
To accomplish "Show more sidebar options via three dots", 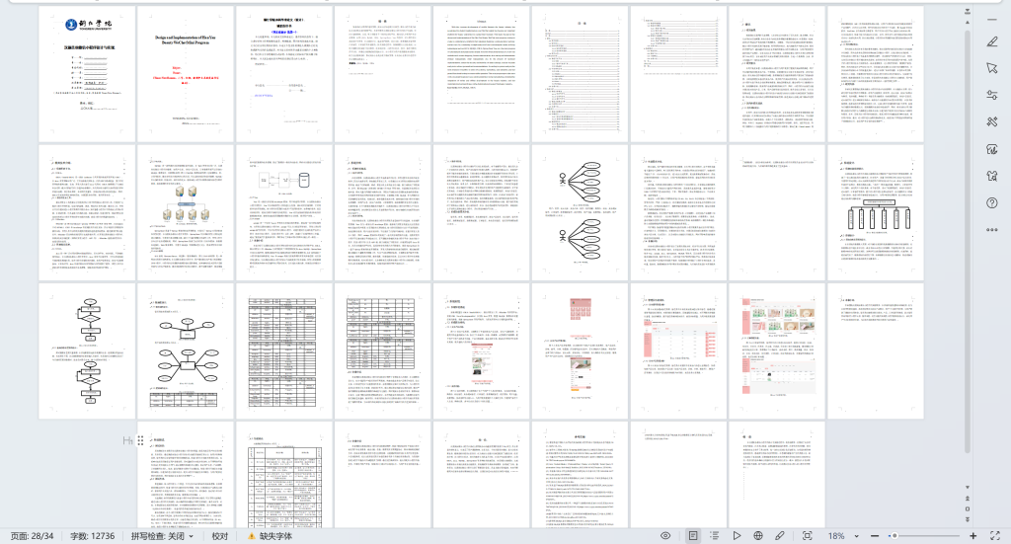I will [x=991, y=229].
